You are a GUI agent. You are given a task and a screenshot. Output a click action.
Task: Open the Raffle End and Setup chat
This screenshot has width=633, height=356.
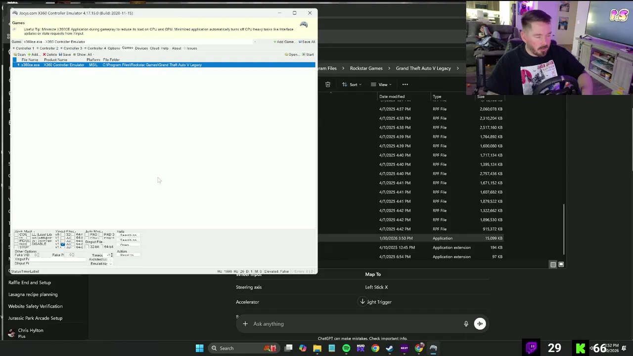[x=30, y=283]
